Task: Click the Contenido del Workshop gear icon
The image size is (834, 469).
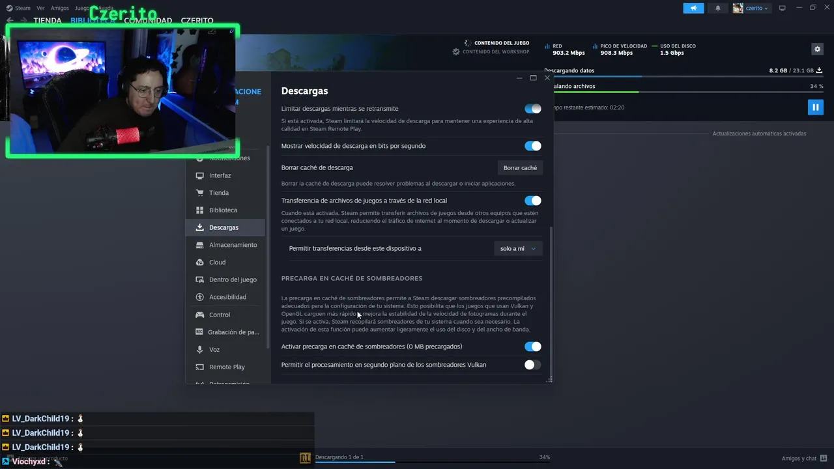Action: [x=456, y=51]
